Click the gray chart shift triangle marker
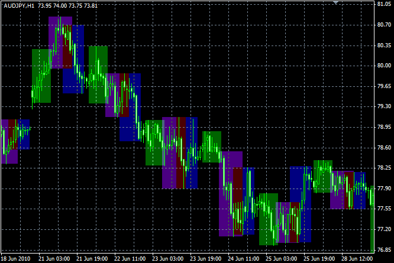 (x=335, y=2)
